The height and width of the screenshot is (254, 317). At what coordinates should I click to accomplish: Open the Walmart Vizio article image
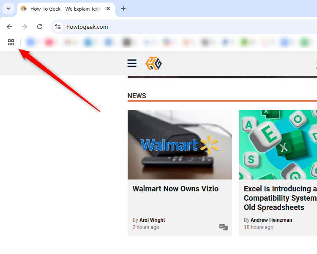(180, 145)
